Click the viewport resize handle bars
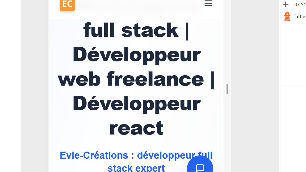306x172 pixels. pos(227,89)
